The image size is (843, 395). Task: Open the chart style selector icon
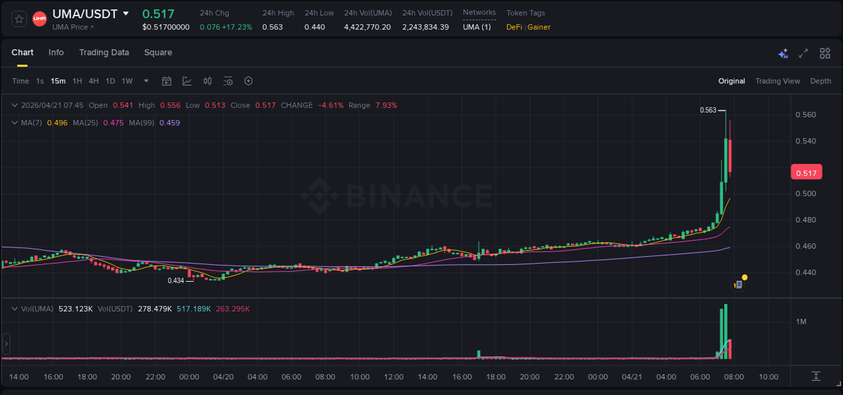point(185,81)
